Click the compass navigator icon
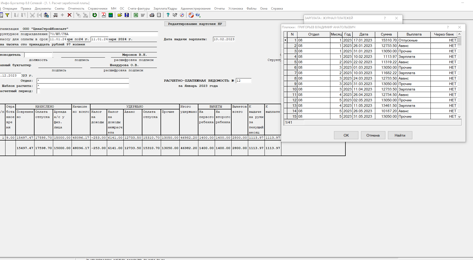 (x=182, y=15)
